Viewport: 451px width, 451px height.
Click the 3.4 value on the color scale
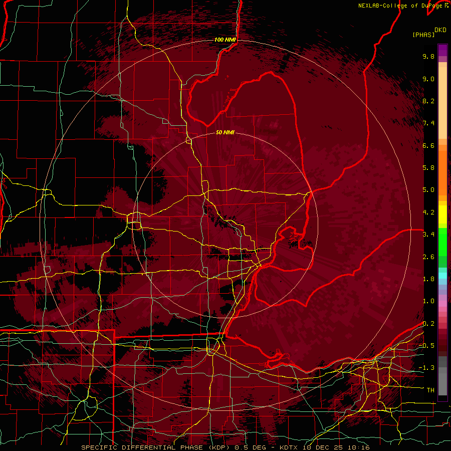tap(428, 235)
